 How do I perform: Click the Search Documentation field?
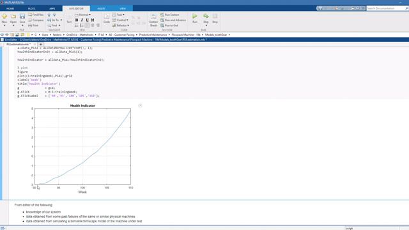click(385, 8)
